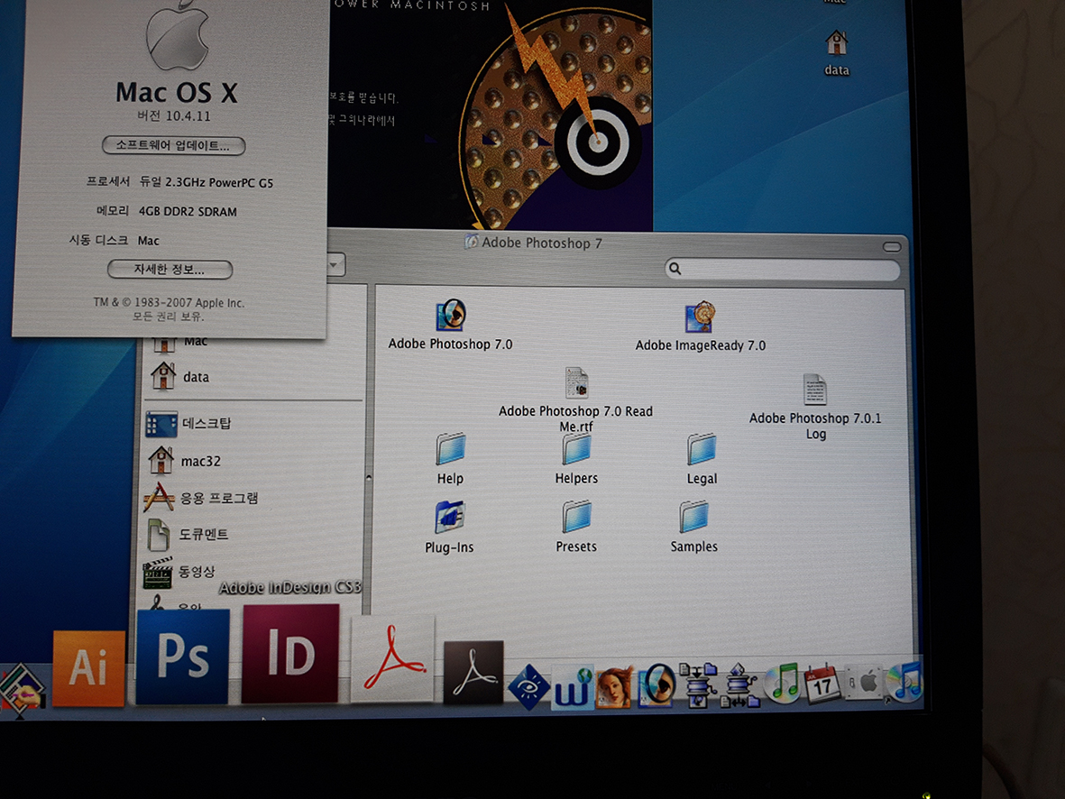Open the Adobe Photoshop 7.0 application icon
The width and height of the screenshot is (1065, 799).
pos(451,317)
